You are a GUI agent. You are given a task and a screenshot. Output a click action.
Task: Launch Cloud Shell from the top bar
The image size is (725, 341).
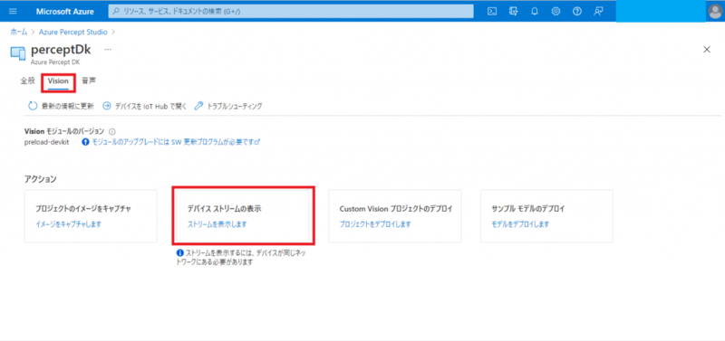pyautogui.click(x=492, y=12)
